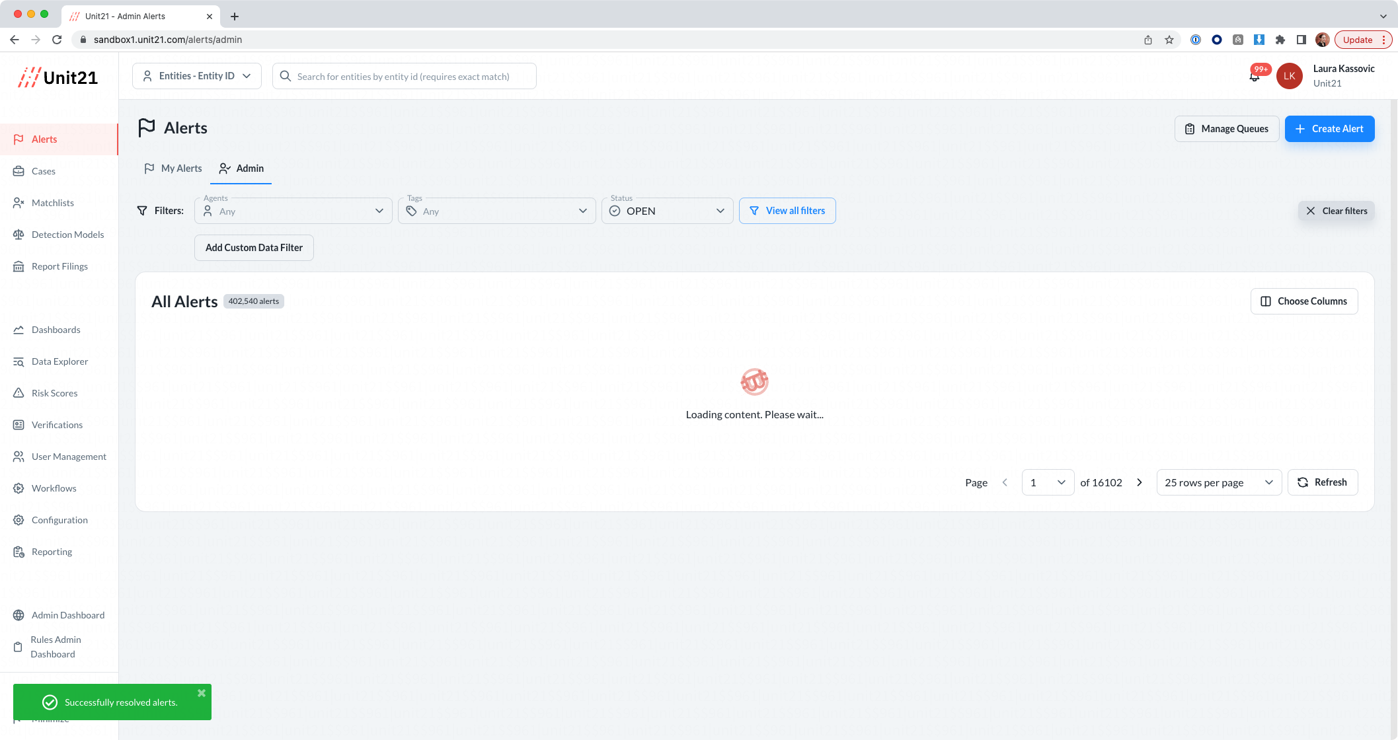Click the Laura Kassovic LK avatar
Image resolution: width=1398 pixels, height=740 pixels.
point(1289,76)
